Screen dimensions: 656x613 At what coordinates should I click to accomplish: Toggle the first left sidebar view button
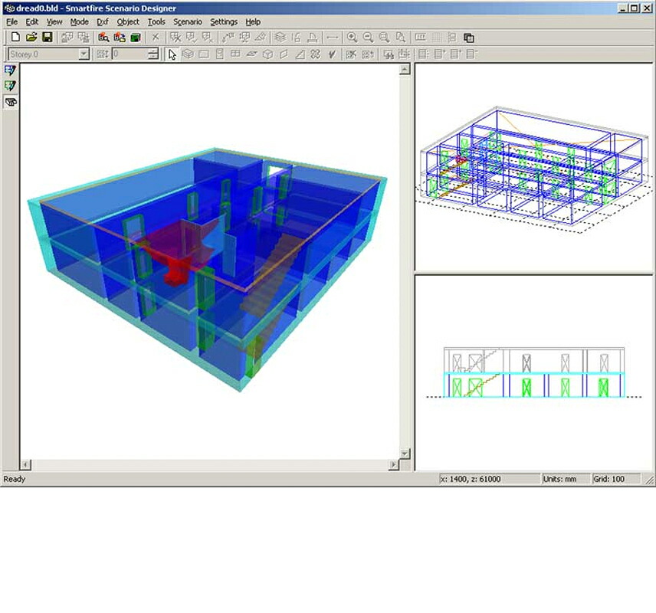click(x=10, y=70)
